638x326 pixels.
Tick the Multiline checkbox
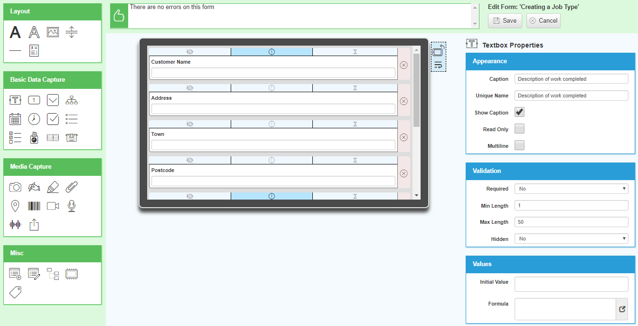pyautogui.click(x=519, y=146)
